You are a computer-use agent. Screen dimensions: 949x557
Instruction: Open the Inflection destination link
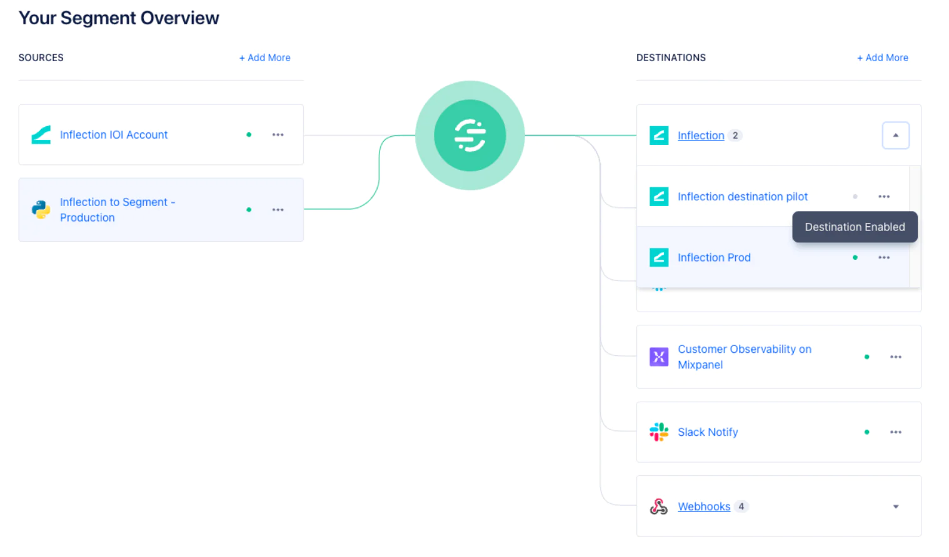(700, 136)
